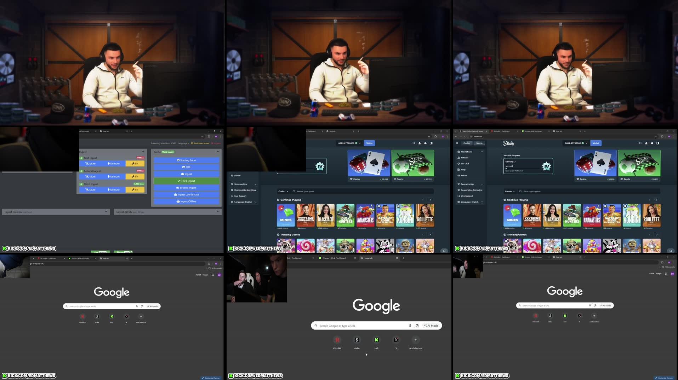Toggle the Stake sidebar with the hamburger icon
This screenshot has height=380, width=678.
(x=457, y=143)
